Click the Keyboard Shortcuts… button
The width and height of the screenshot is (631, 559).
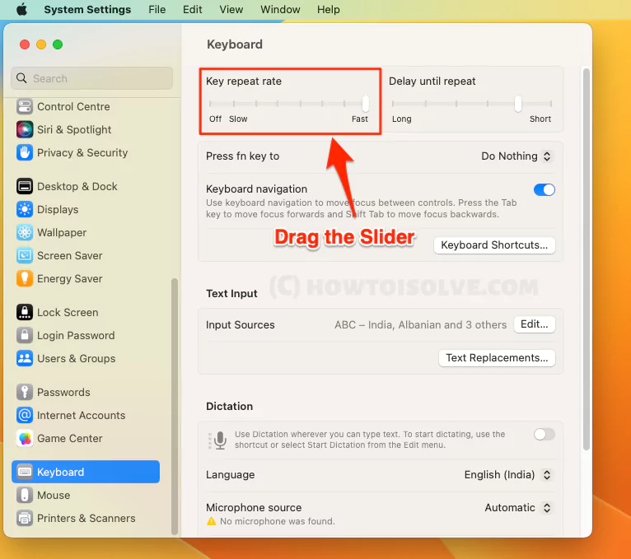(494, 245)
